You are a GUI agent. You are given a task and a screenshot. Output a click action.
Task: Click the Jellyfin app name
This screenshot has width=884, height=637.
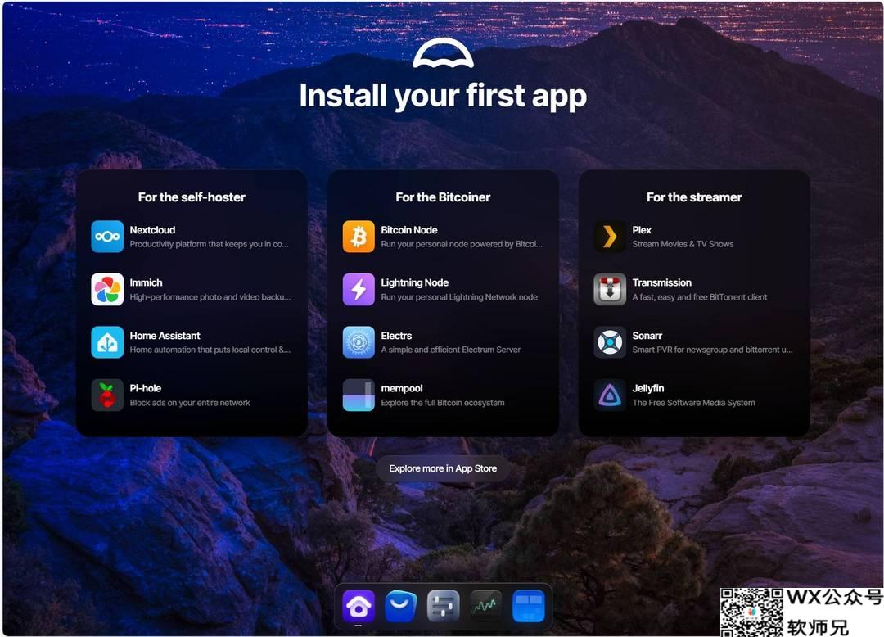648,388
